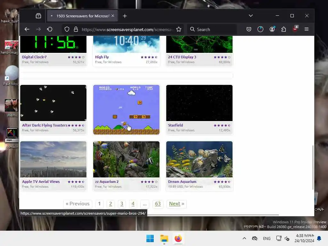328x246 pixels.
Task: Close the 1503 Screensavers tab
Action: 113,16
